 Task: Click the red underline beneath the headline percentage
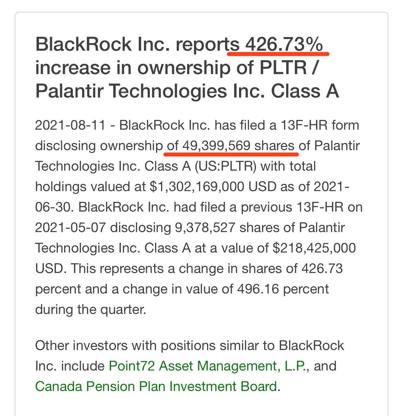pos(278,54)
